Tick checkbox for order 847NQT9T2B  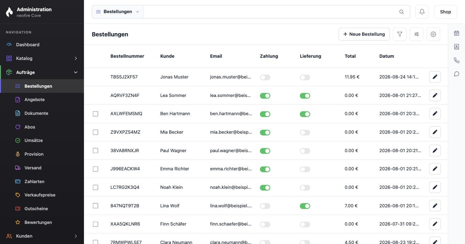pyautogui.click(x=95, y=206)
